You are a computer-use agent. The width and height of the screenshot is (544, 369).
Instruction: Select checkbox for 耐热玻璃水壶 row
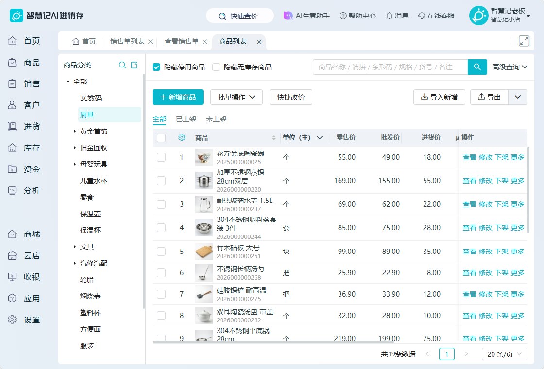coord(161,204)
